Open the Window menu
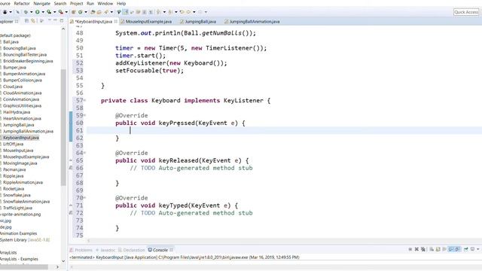The width and height of the screenshot is (482, 271). tap(105, 3)
